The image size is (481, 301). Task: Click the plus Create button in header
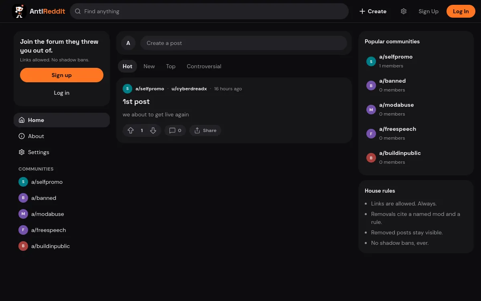point(373,11)
